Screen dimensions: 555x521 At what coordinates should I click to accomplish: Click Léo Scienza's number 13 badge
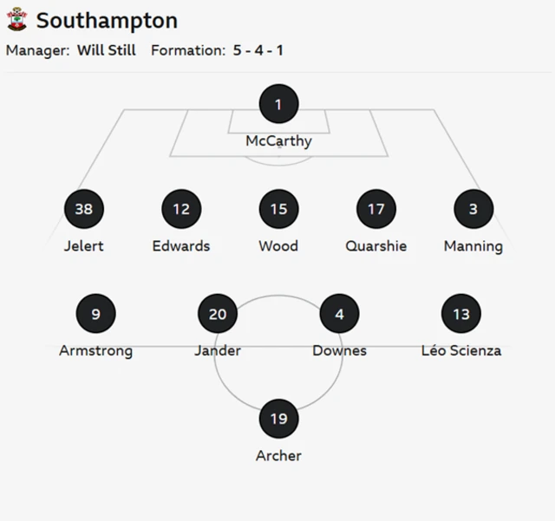pyautogui.click(x=460, y=314)
